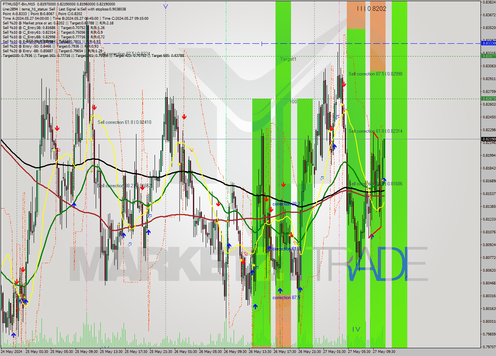Click the '27 May 05:30' time label

pyautogui.click(x=359, y=352)
